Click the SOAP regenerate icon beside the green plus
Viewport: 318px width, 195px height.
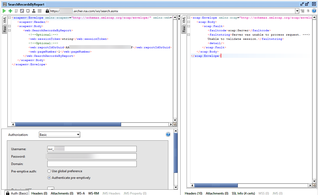tap(16, 11)
